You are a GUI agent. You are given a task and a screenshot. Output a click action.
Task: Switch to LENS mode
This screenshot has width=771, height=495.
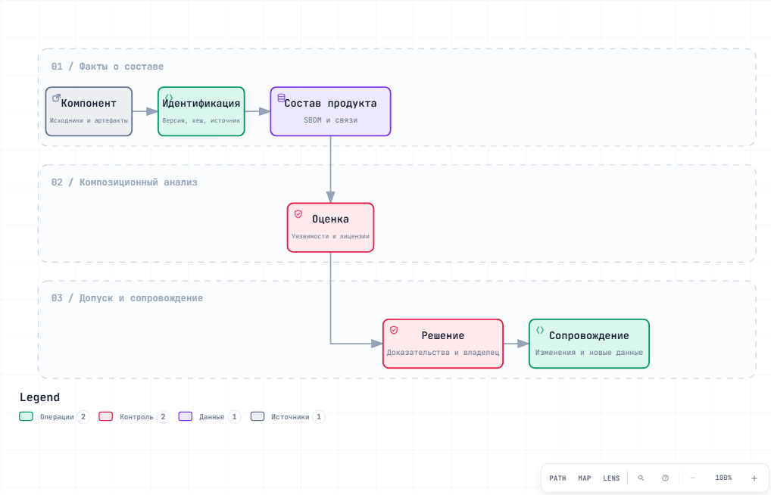pyautogui.click(x=611, y=478)
